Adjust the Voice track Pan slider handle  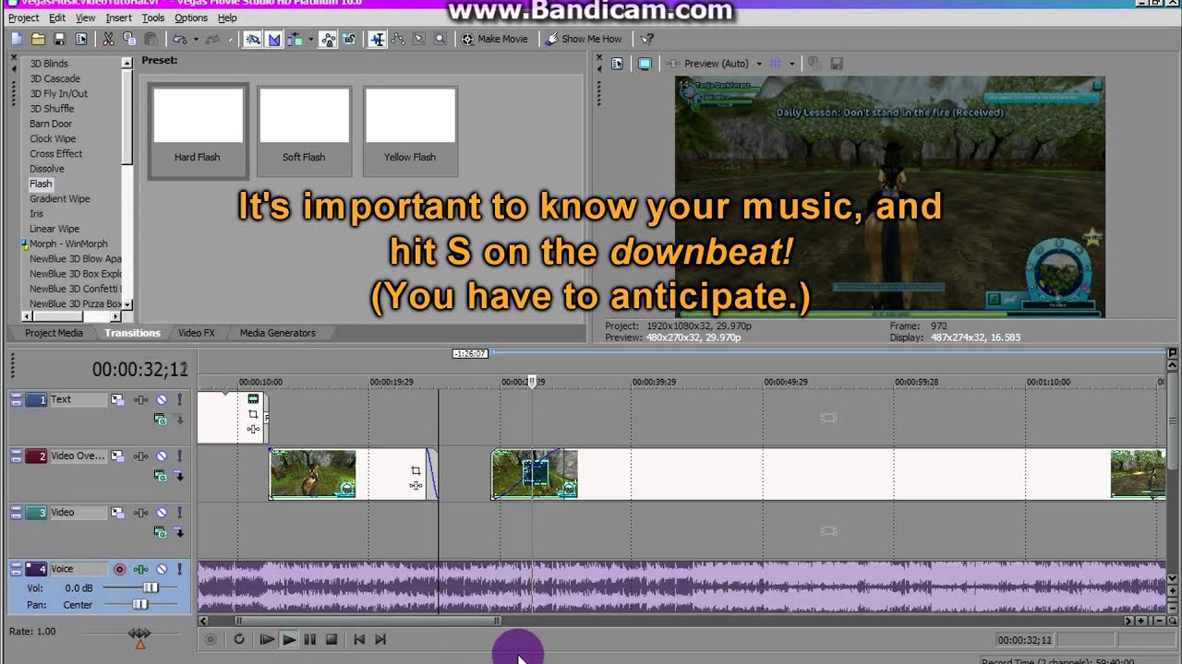(x=139, y=604)
